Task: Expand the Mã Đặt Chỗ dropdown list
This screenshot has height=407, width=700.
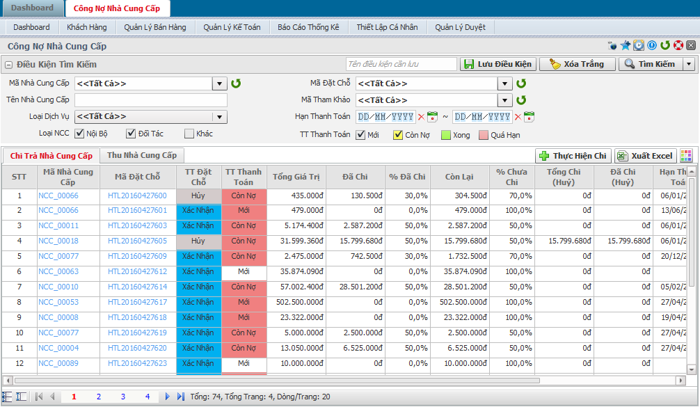Action: (506, 83)
